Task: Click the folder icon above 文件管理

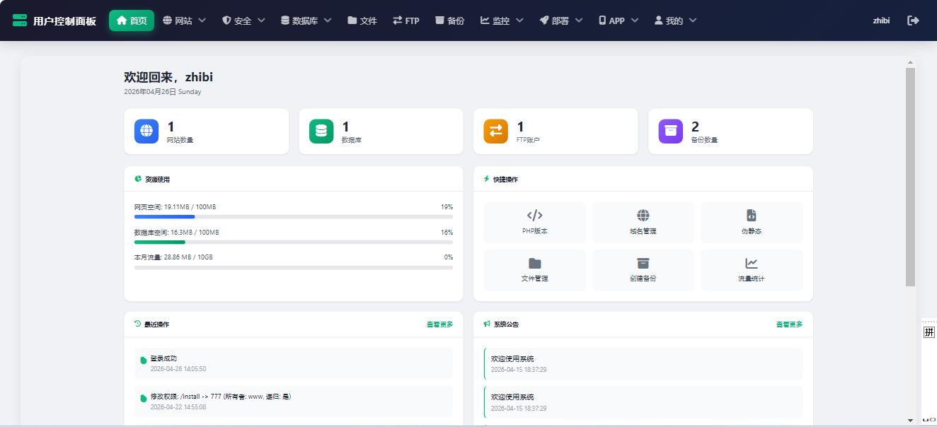Action: [x=535, y=263]
